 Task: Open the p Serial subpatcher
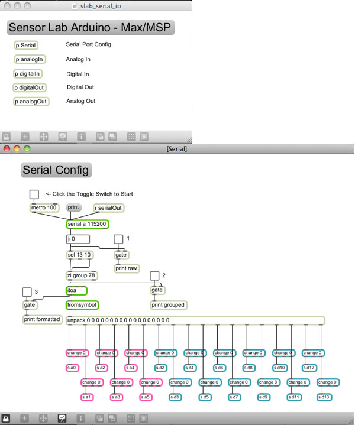pos(26,45)
